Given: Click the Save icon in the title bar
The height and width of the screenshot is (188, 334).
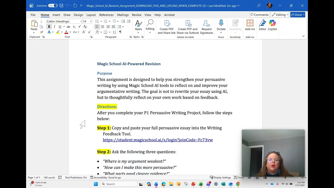Looking at the screenshot, I should (x=61, y=5).
